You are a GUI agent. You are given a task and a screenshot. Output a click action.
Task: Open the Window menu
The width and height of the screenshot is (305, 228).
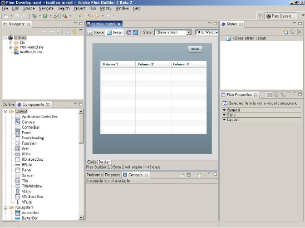(122, 8)
